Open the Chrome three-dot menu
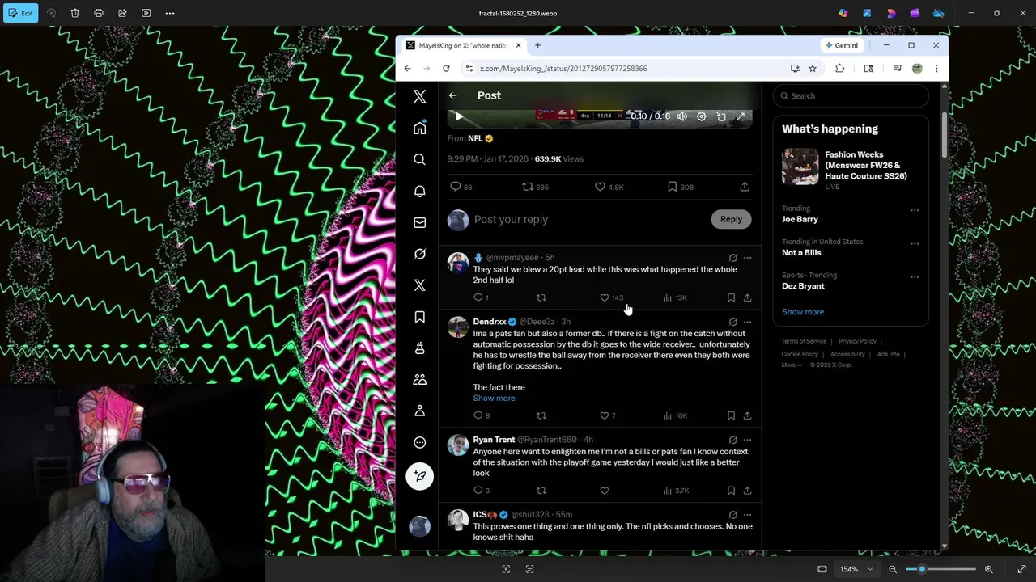The height and width of the screenshot is (582, 1036). pyautogui.click(x=936, y=69)
